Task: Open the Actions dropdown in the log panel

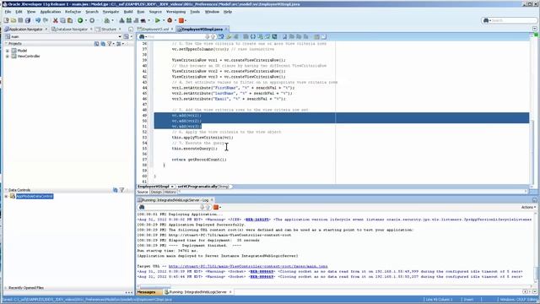Action: [x=528, y=207]
